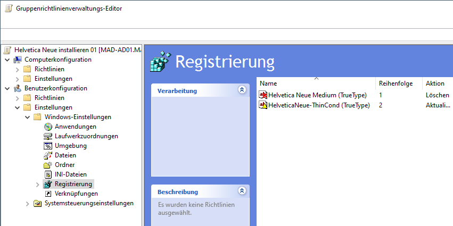Select Richtlinien under Benutzerkonfiguration

click(x=49, y=98)
